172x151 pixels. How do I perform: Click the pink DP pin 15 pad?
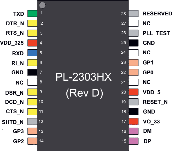133,141
